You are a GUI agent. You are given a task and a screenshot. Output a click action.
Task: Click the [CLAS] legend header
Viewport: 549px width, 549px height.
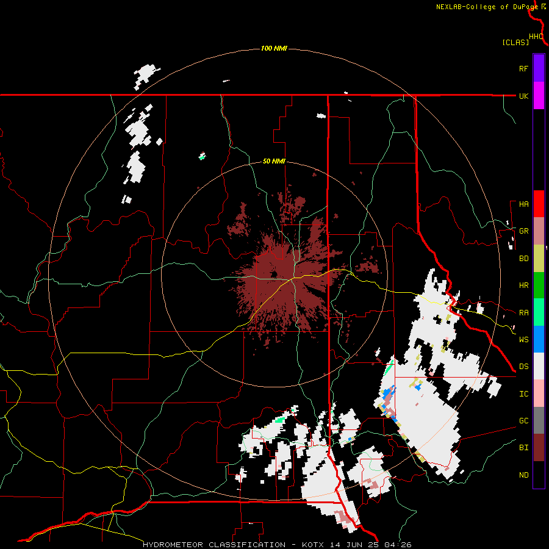click(x=515, y=43)
